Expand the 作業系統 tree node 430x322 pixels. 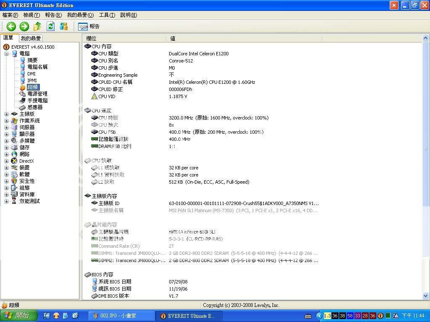point(7,121)
